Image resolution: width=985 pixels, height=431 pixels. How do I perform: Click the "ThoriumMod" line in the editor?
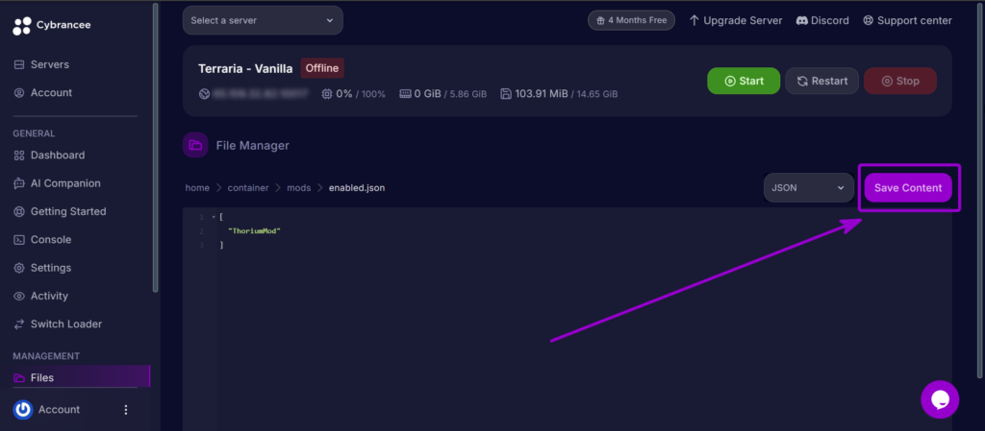(254, 231)
